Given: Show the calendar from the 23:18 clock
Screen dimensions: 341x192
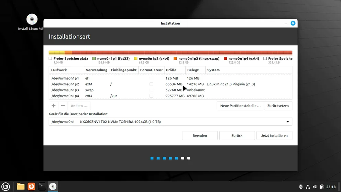Looking at the screenshot, I should click(331, 187).
